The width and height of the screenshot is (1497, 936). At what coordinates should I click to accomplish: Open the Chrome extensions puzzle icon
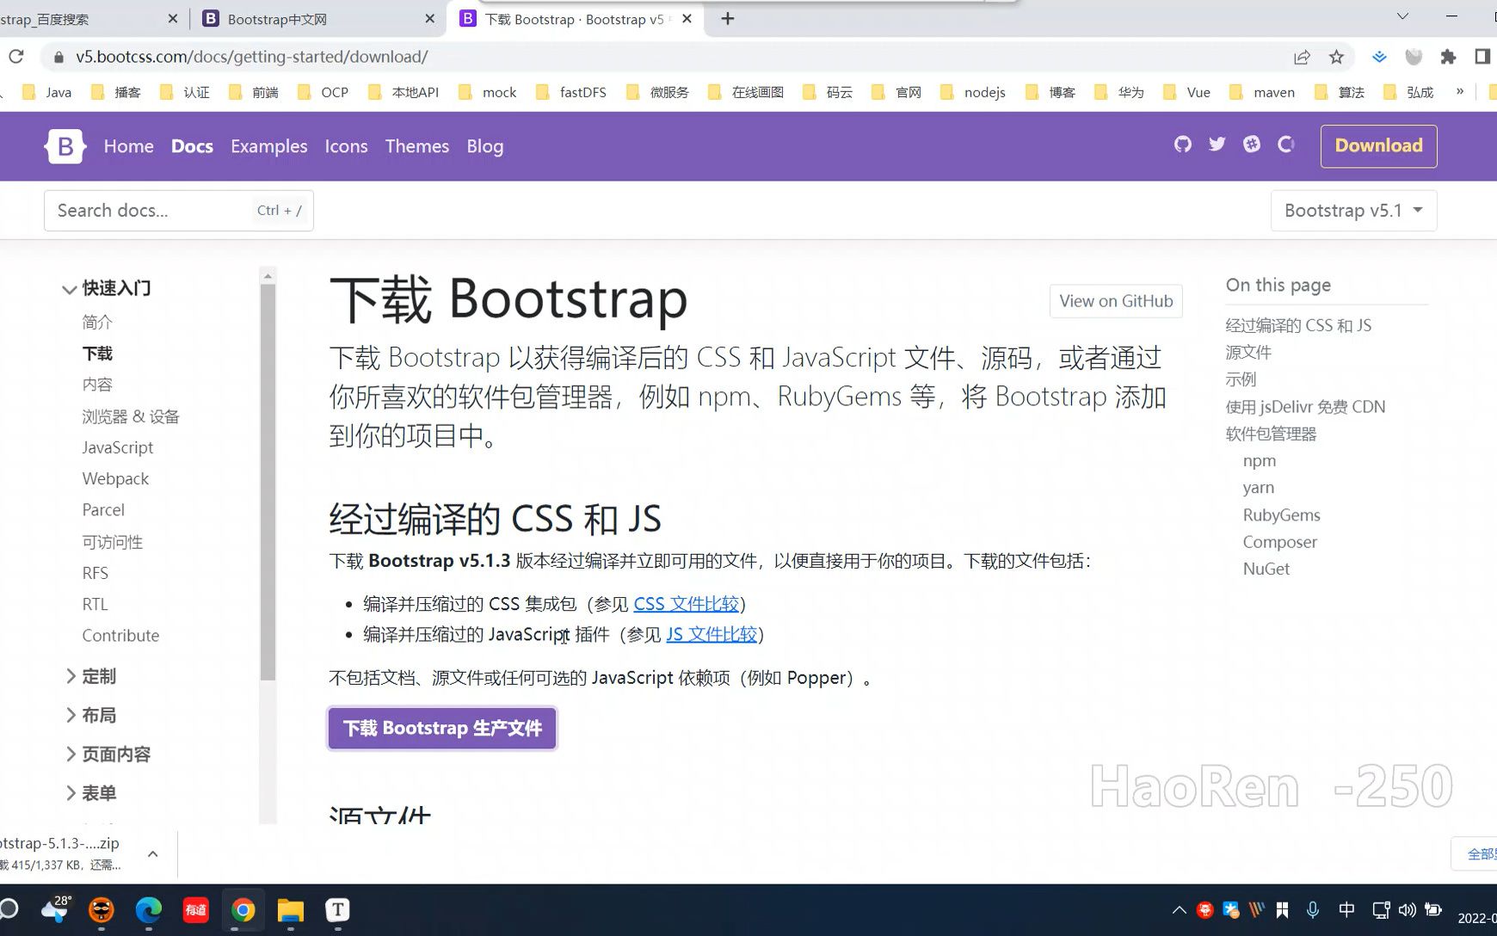pos(1448,57)
